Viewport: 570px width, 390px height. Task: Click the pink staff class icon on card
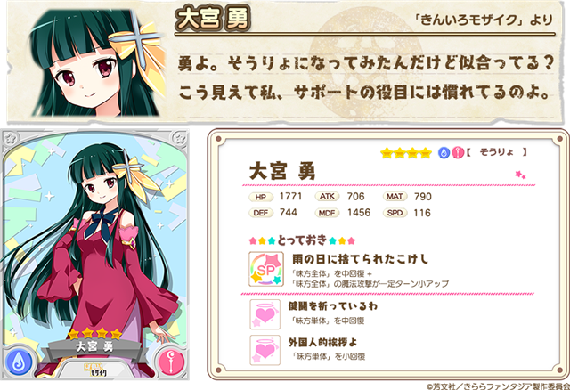[171, 362]
